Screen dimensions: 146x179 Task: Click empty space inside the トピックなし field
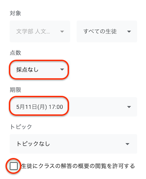coord(87,144)
